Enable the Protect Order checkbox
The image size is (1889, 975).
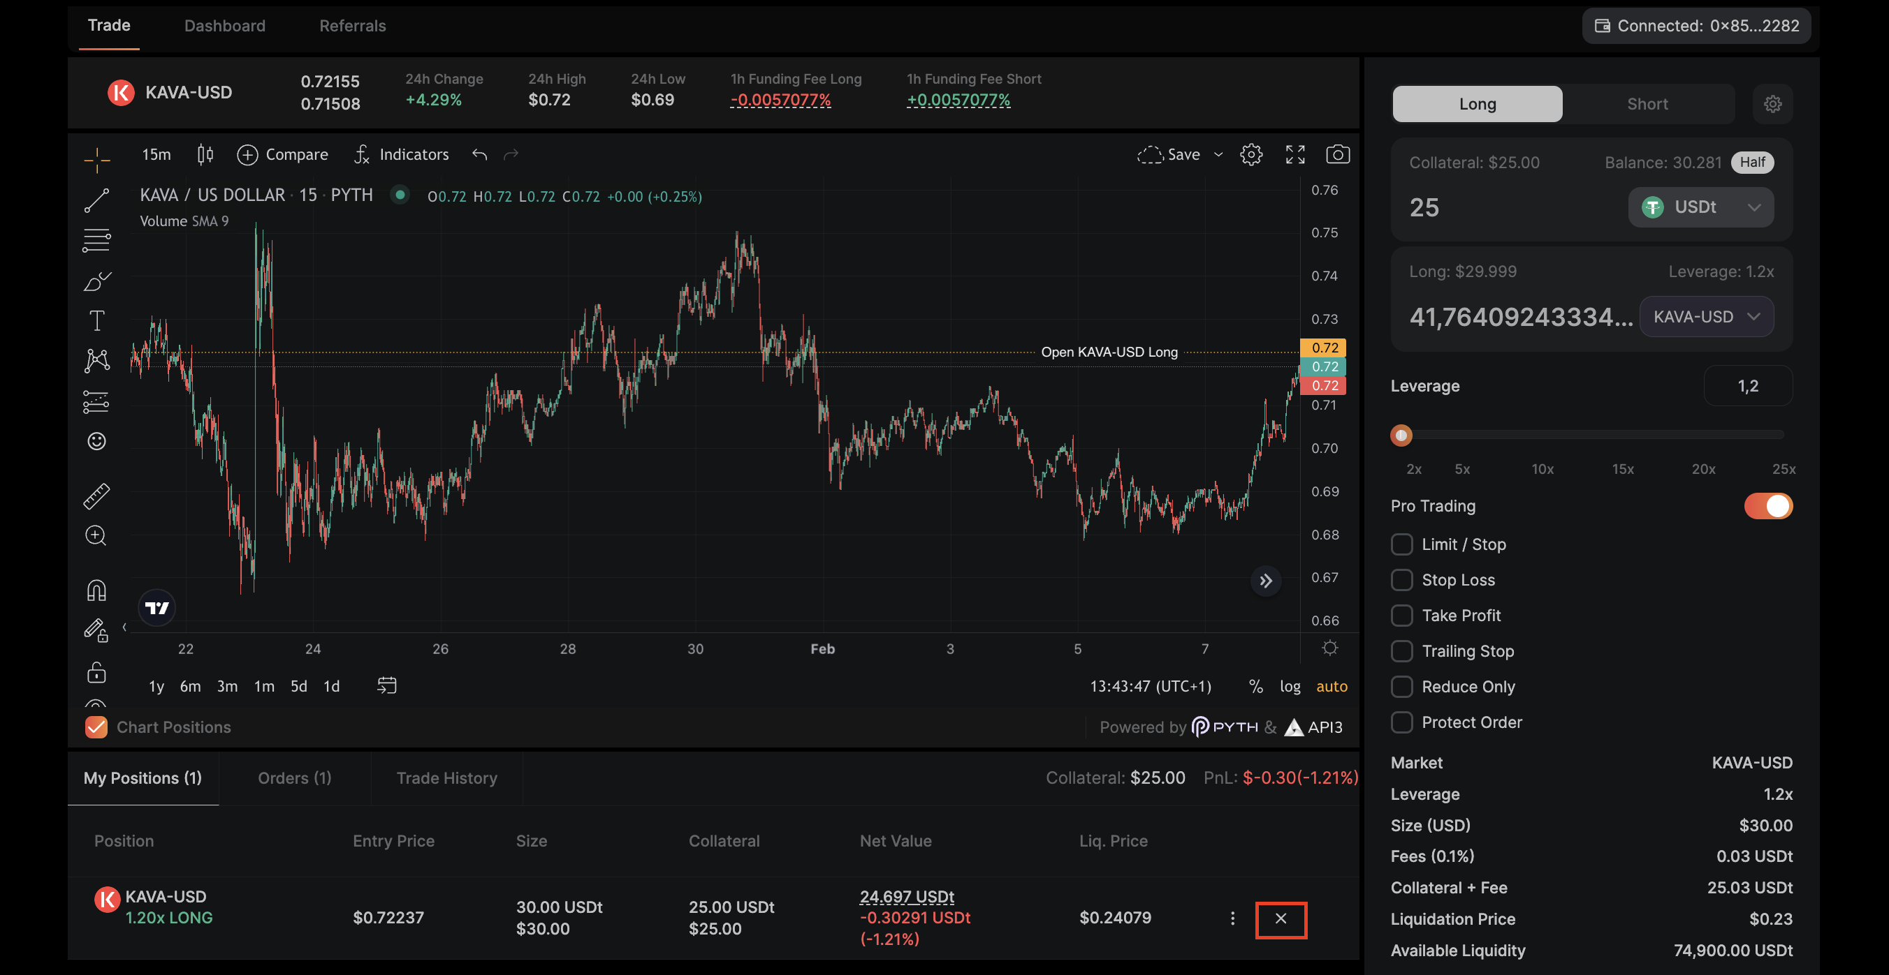tap(1401, 723)
